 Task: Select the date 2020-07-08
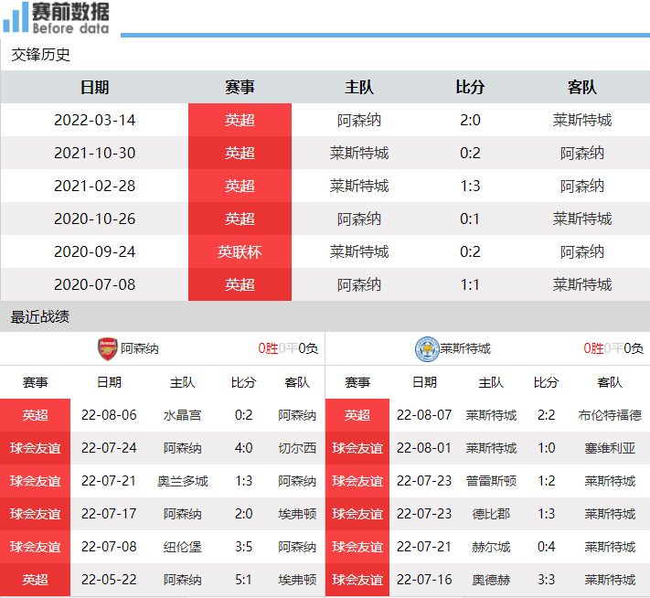click(94, 284)
